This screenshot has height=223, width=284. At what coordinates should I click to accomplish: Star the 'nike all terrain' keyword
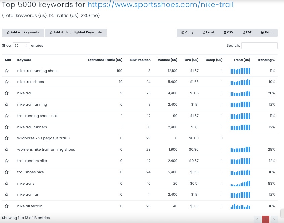(x=7, y=206)
